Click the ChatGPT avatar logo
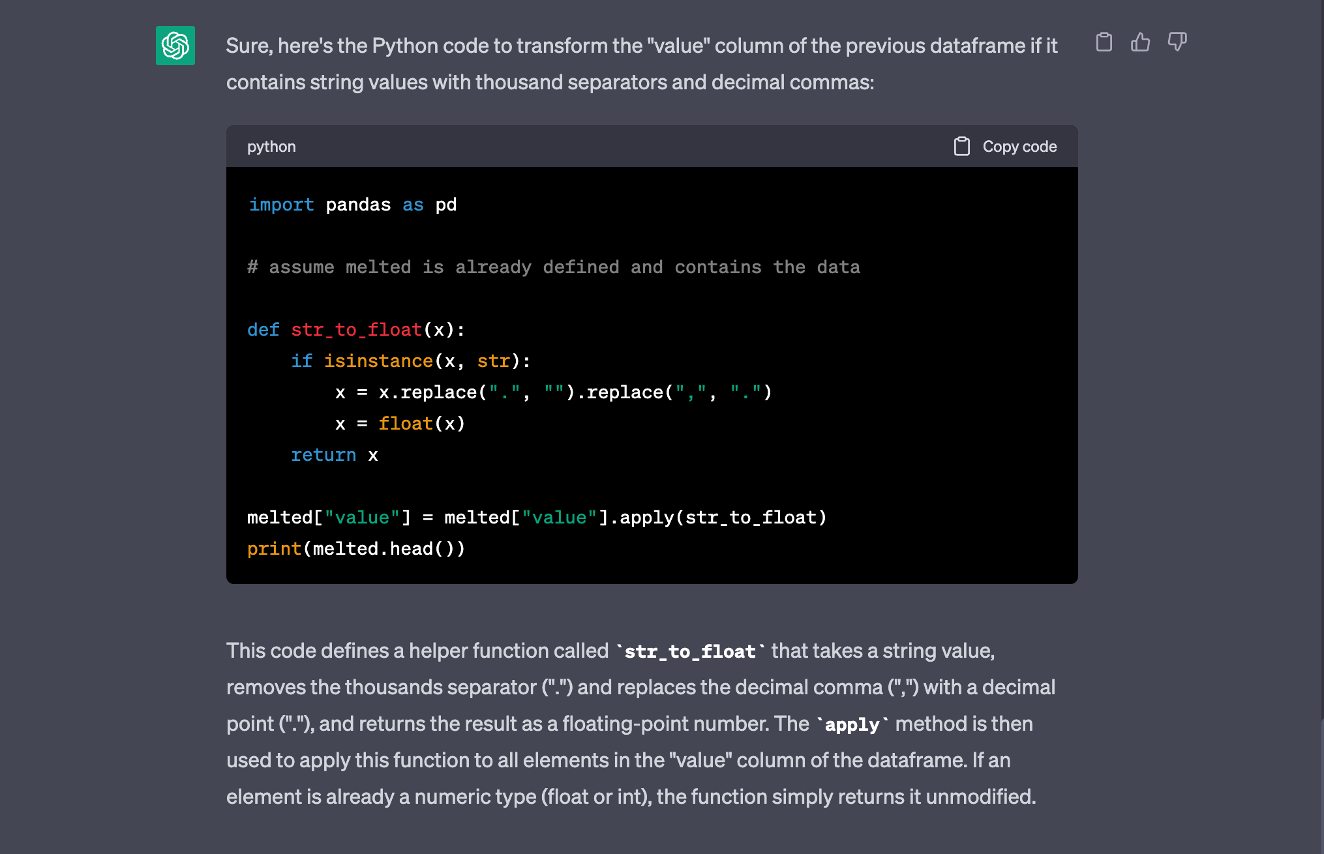Viewport: 1324px width, 854px height. pyautogui.click(x=175, y=46)
